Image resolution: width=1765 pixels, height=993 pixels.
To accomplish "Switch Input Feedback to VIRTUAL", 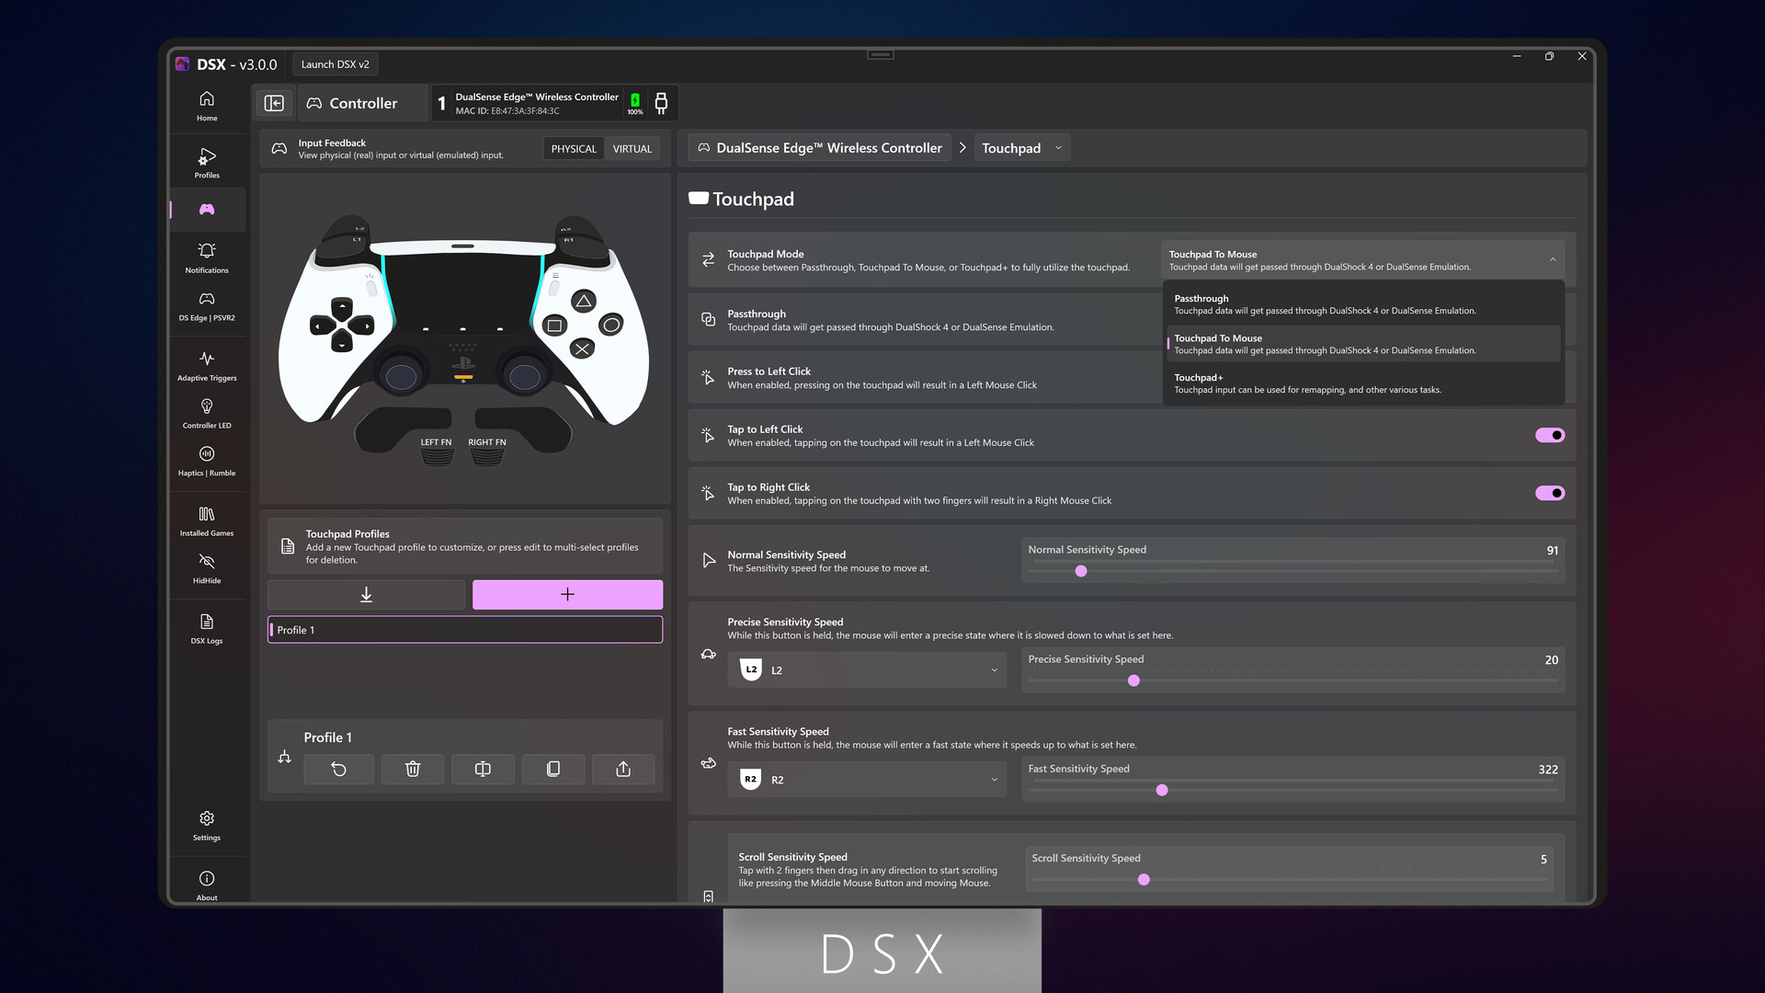I will [x=632, y=148].
